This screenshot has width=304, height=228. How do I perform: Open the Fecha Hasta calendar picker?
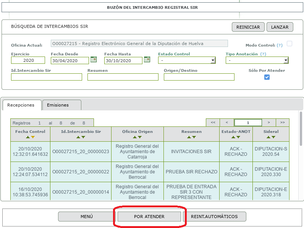(x=147, y=59)
